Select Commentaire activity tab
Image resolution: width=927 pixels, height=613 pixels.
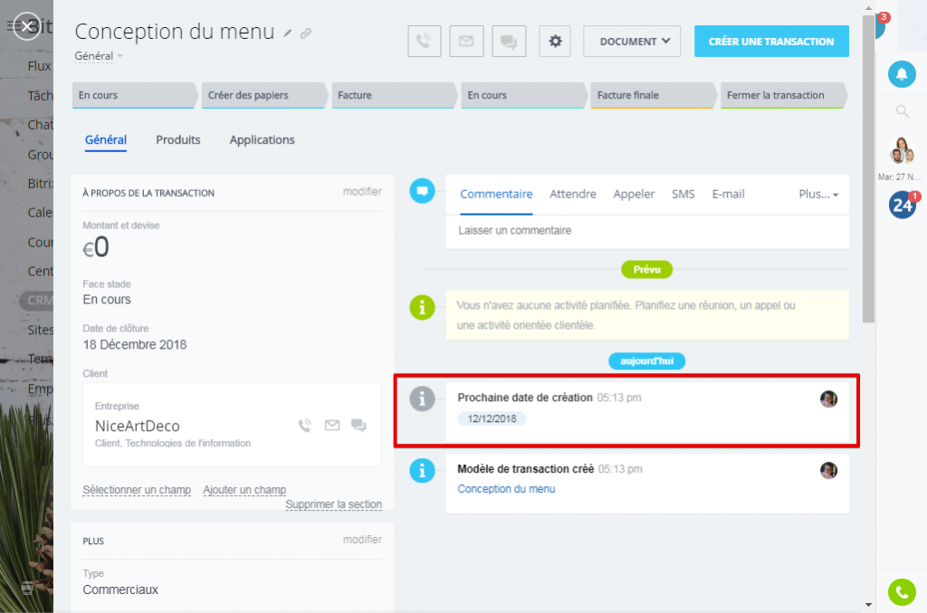click(496, 195)
